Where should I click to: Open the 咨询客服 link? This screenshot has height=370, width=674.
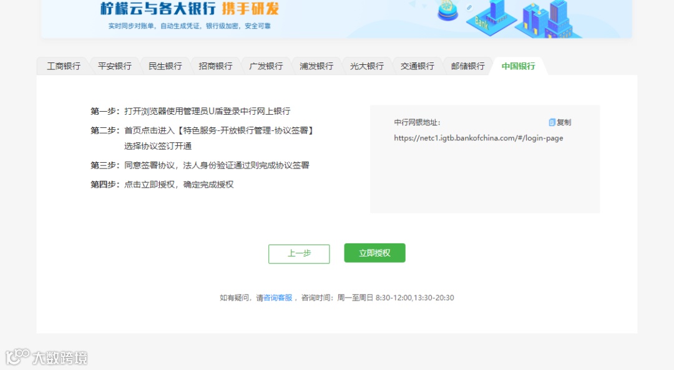click(x=278, y=298)
